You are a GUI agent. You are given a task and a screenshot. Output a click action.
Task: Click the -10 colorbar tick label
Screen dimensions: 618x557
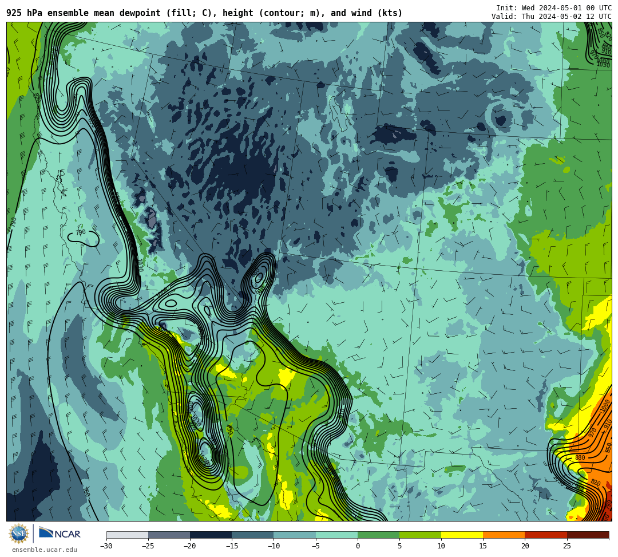point(274,546)
